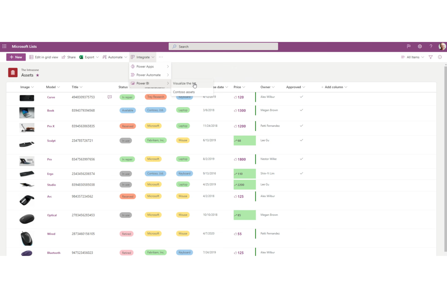Open the more options ellipsis in toolbar
This screenshot has height=298, width=447.
tap(161, 57)
